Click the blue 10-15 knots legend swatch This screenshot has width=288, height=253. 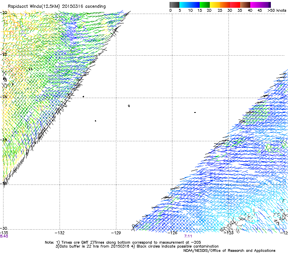(x=195, y=5)
